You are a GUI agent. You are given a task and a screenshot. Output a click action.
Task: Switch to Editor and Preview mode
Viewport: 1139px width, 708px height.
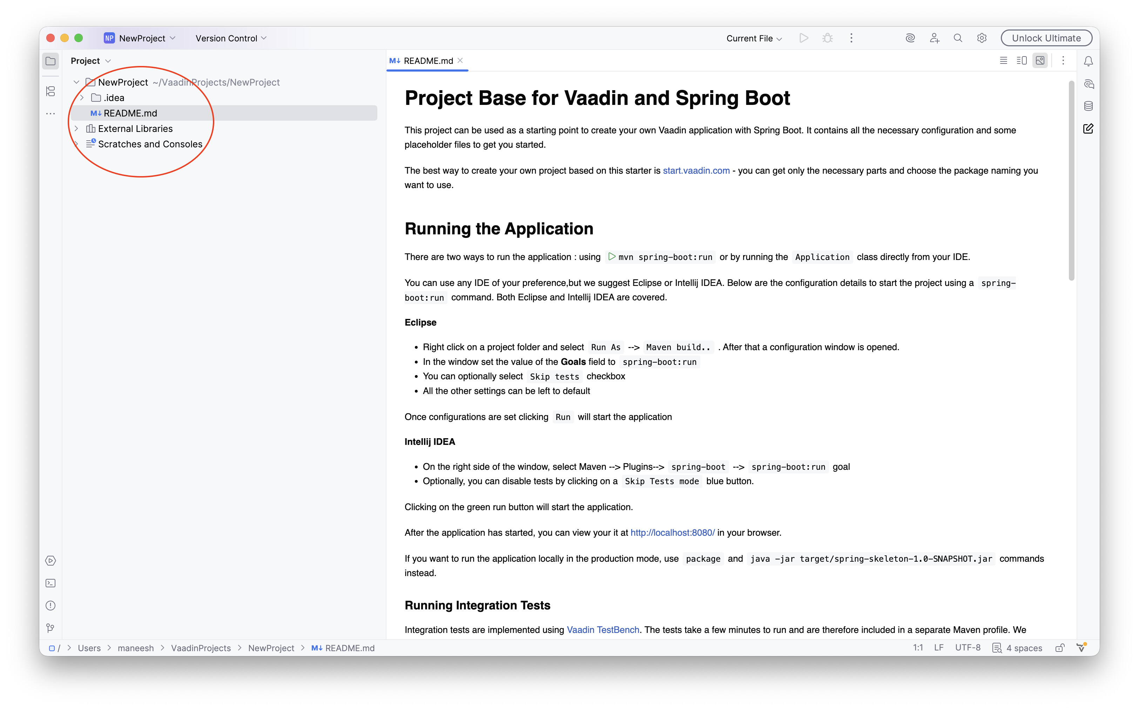point(1022,61)
